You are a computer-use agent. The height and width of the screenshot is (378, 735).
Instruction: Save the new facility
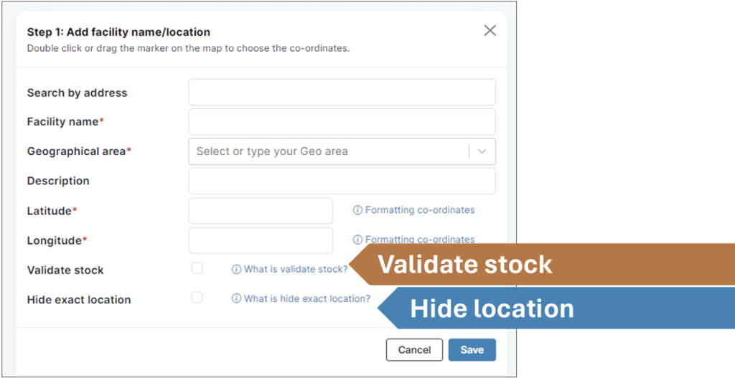click(x=472, y=350)
